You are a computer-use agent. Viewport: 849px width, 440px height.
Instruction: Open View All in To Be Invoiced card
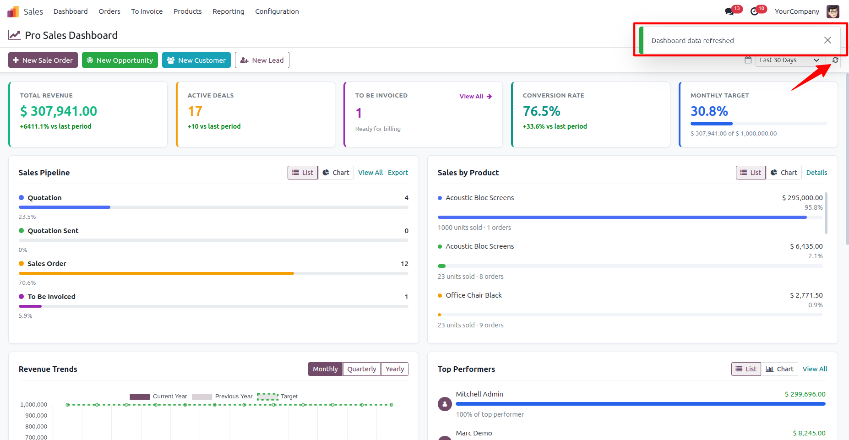[476, 96]
